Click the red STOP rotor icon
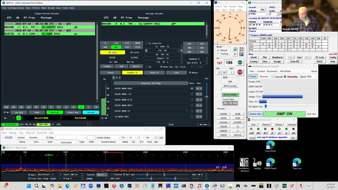The height and width of the screenshot is (190, 338). click(240, 72)
